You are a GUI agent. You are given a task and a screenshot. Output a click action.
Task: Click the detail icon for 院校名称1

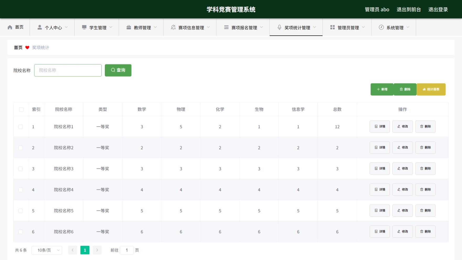point(376,126)
